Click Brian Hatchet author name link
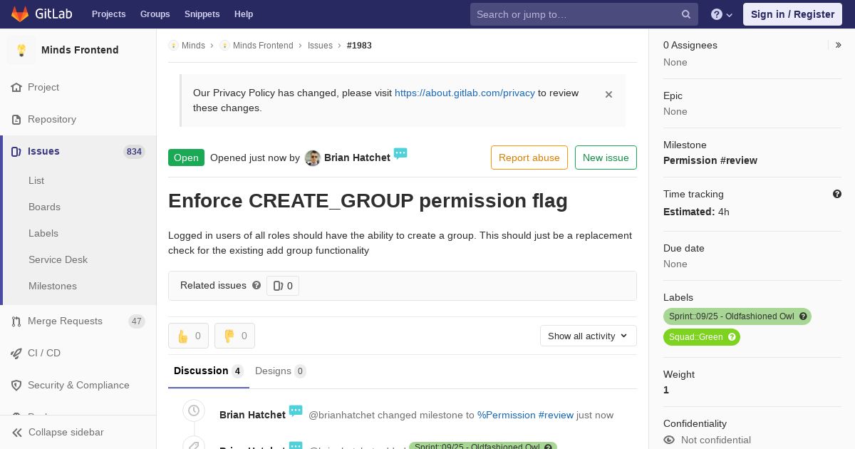This screenshot has height=449, width=855. (357, 158)
